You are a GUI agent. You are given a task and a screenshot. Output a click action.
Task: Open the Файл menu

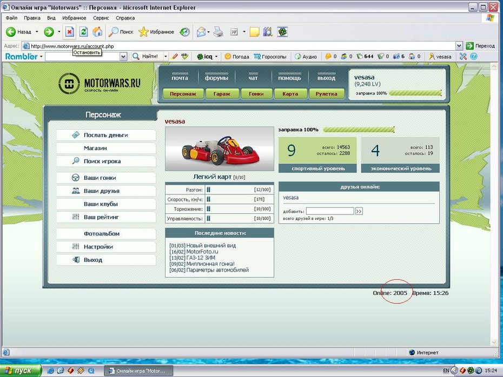[x=11, y=18]
